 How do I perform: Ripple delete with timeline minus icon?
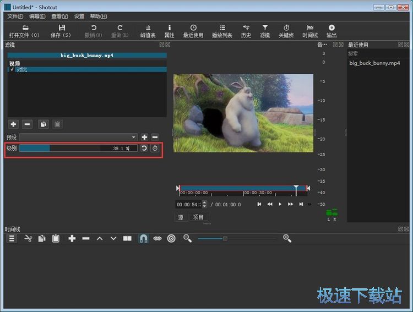85,239
